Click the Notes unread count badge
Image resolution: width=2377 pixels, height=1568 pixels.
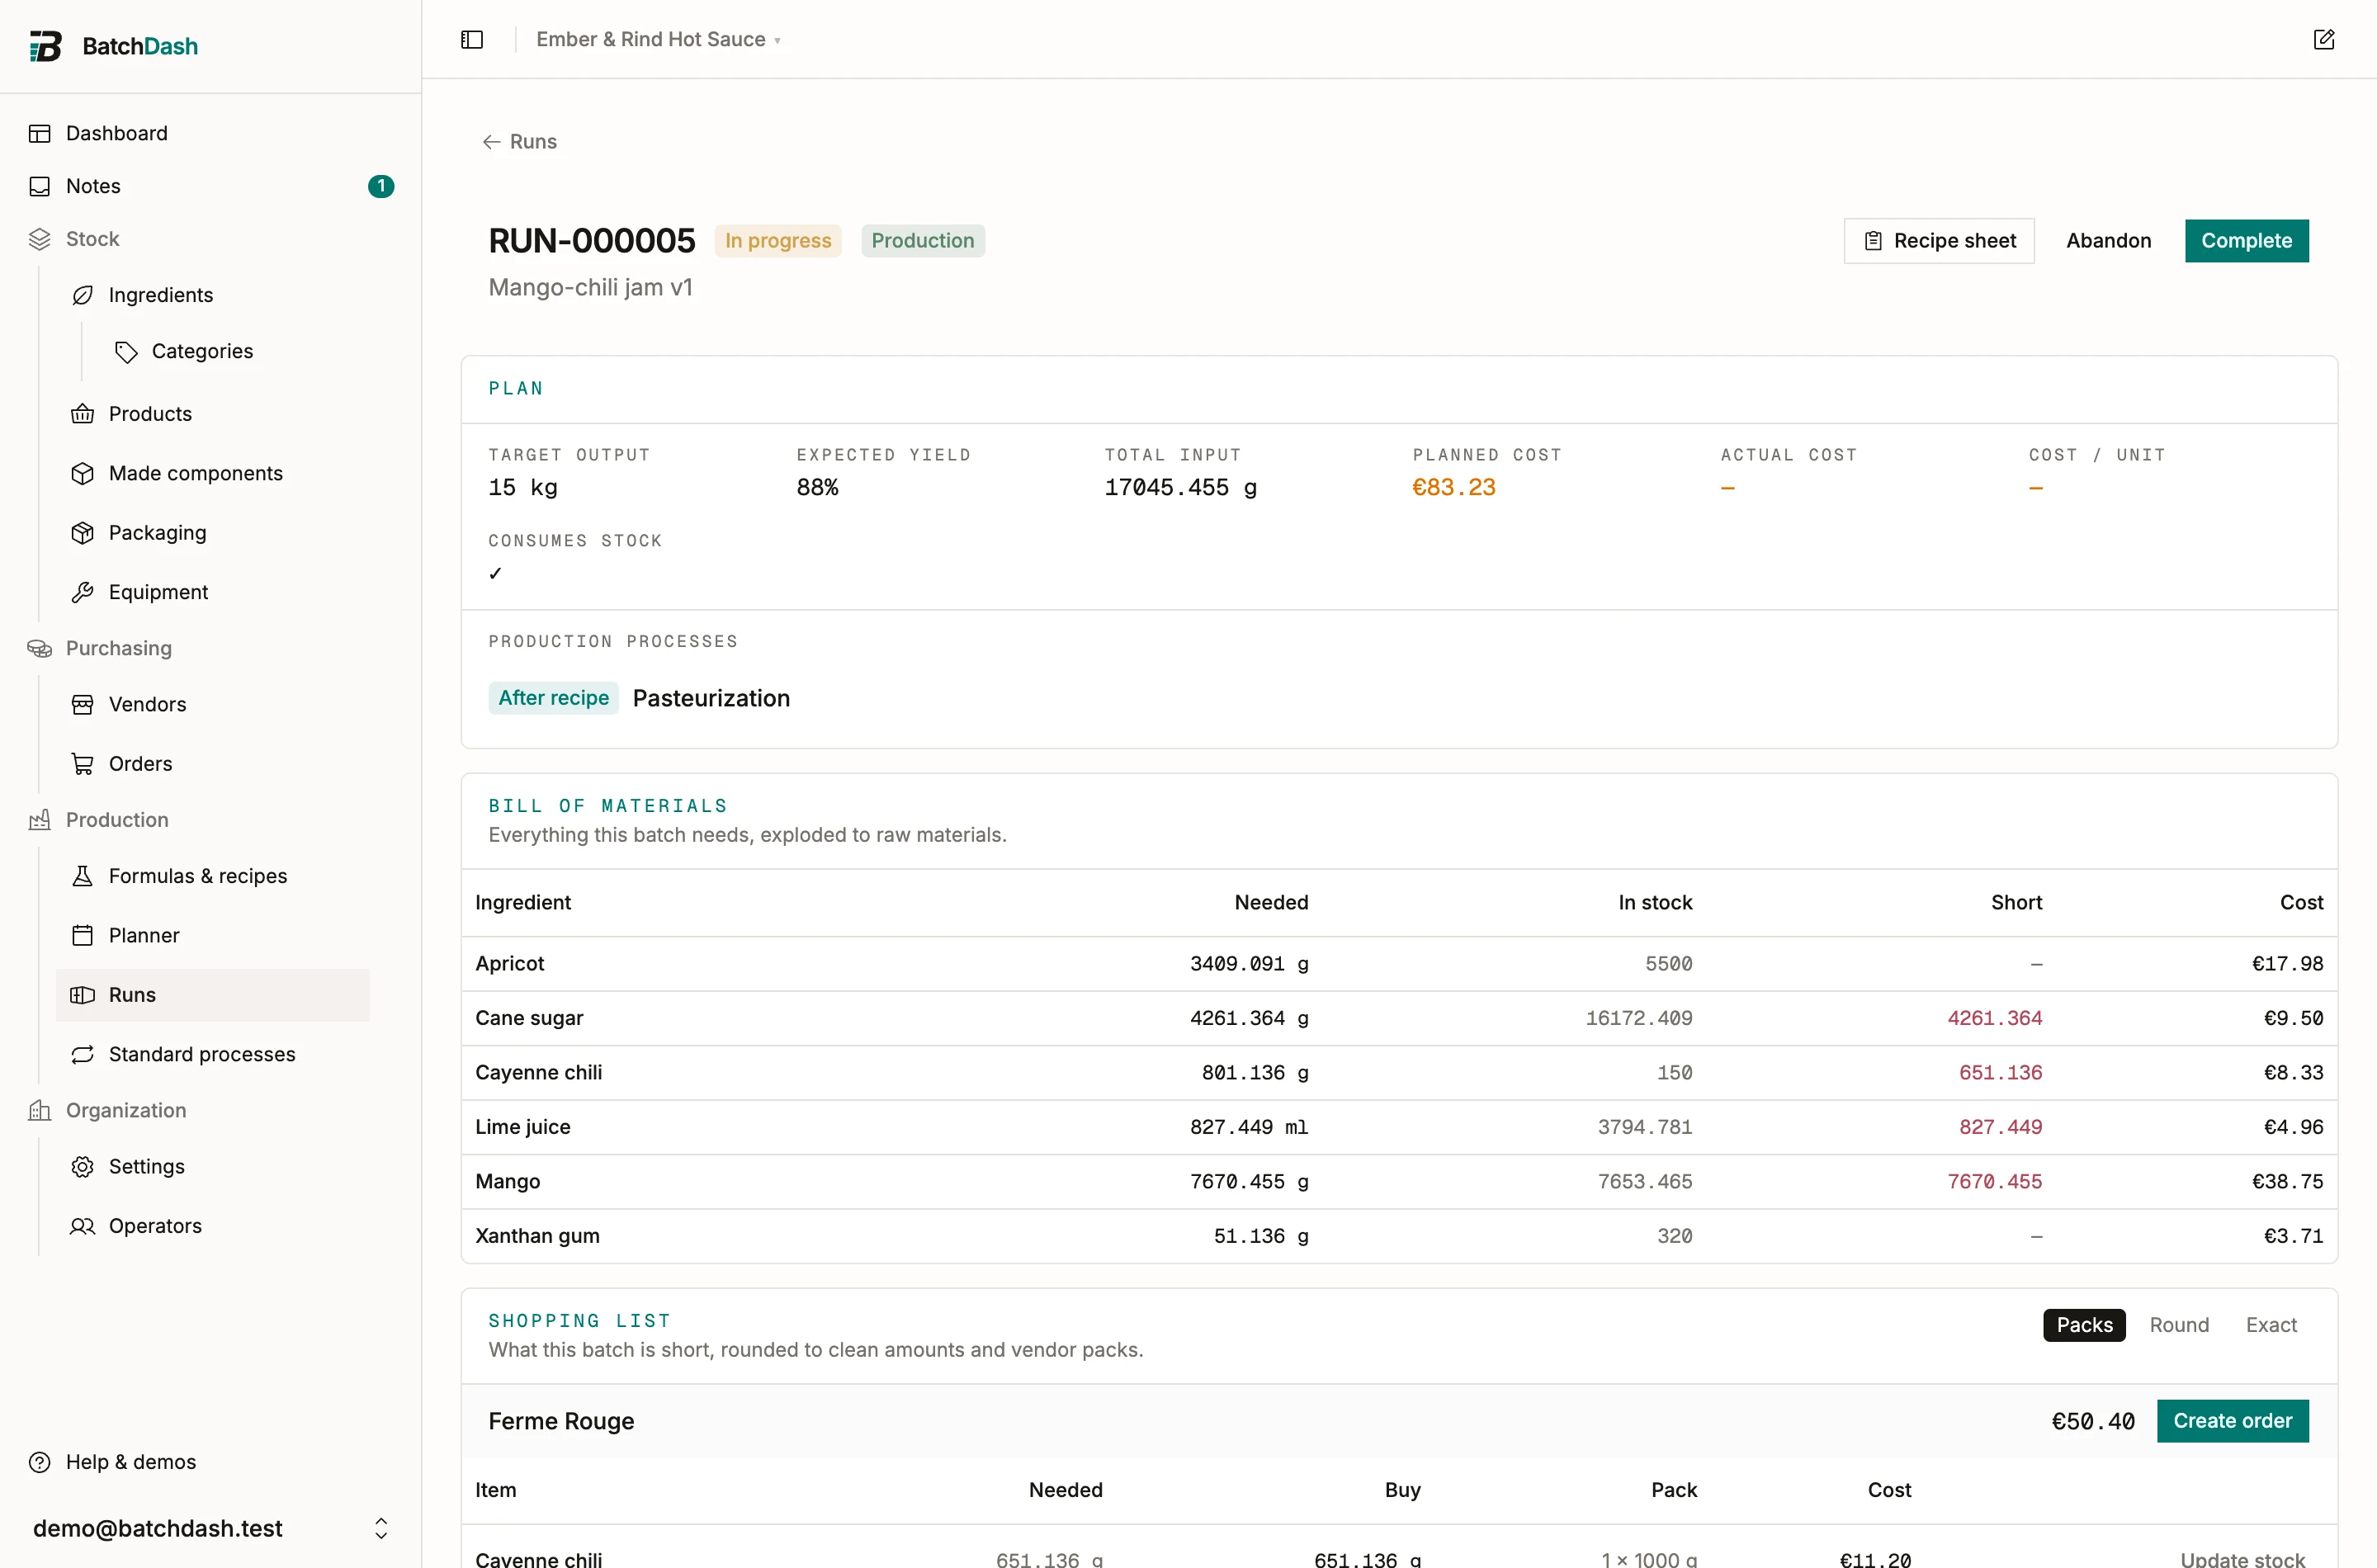[381, 186]
